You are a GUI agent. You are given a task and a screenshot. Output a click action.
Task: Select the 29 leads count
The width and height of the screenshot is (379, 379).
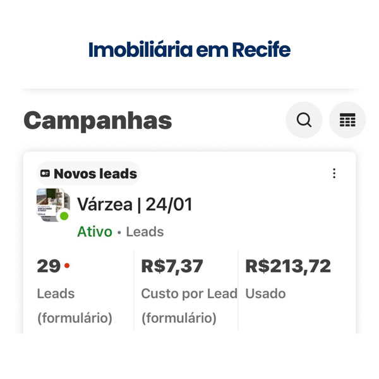pyautogui.click(x=49, y=267)
